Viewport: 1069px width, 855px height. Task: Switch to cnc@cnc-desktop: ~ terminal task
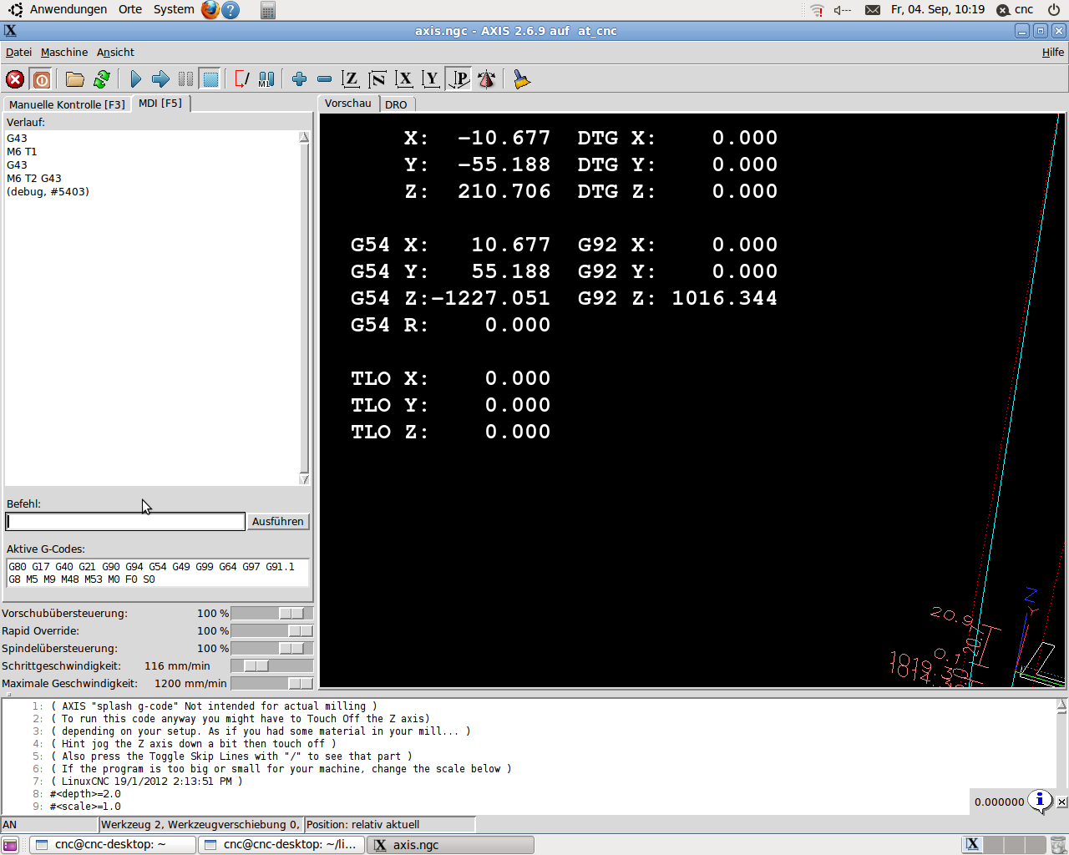113,845
